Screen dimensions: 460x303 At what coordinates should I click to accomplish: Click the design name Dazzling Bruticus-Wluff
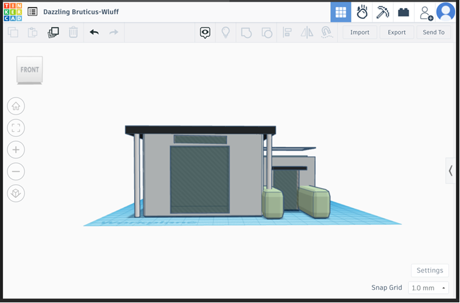[x=81, y=12]
